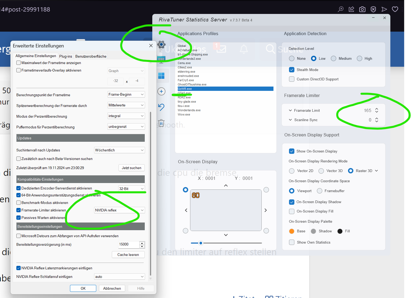Expand the Scanline Sync chevron
Viewport: 411px width, 298px height.
pos(290,120)
